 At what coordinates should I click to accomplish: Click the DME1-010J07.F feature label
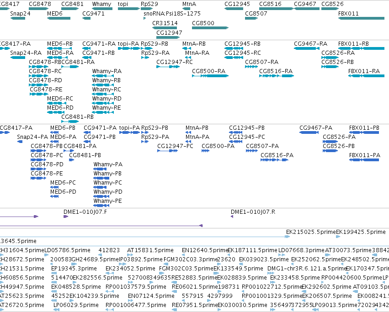pos(85,212)
